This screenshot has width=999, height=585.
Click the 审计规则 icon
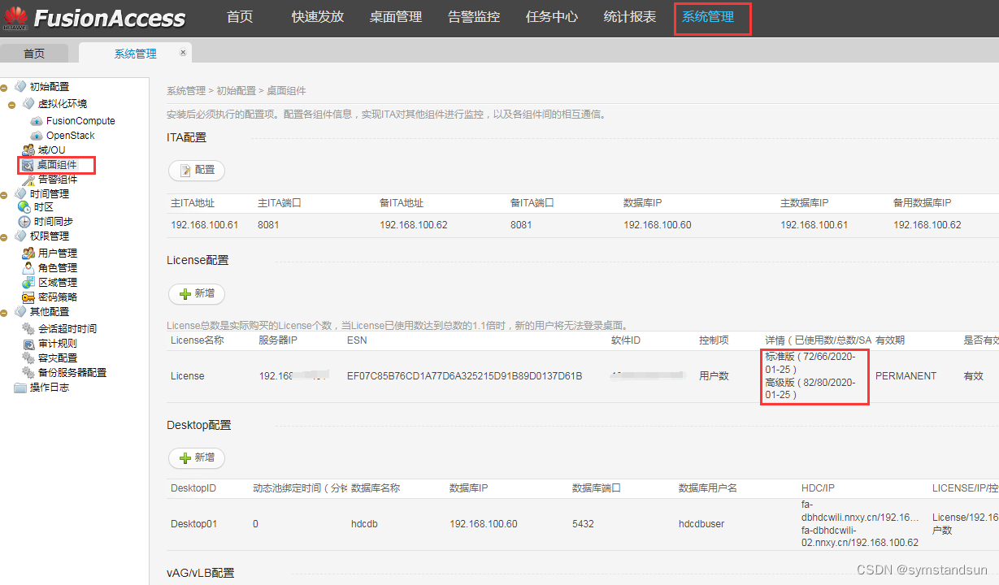tap(28, 344)
